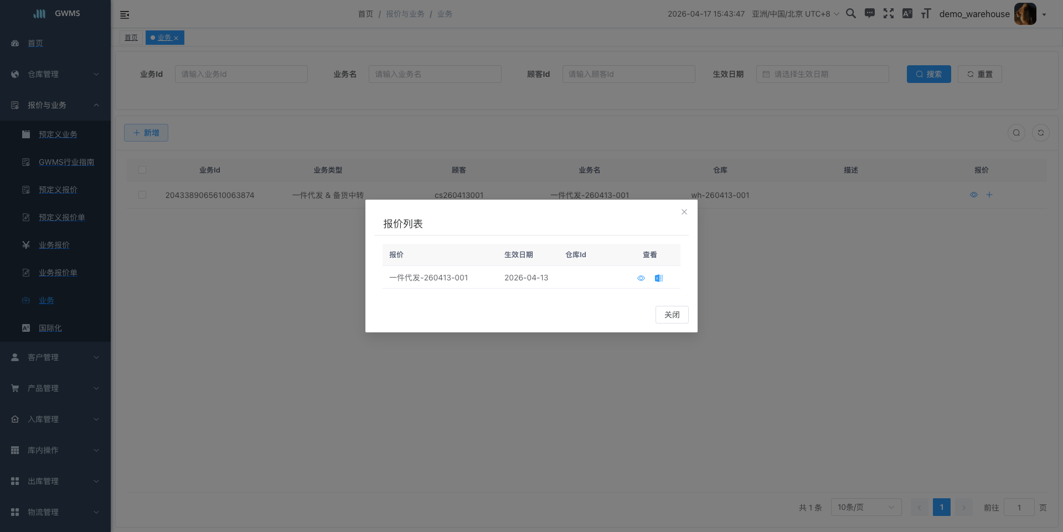Open 业务报价单 menu item
Image resolution: width=1063 pixels, height=532 pixels.
pyautogui.click(x=55, y=273)
